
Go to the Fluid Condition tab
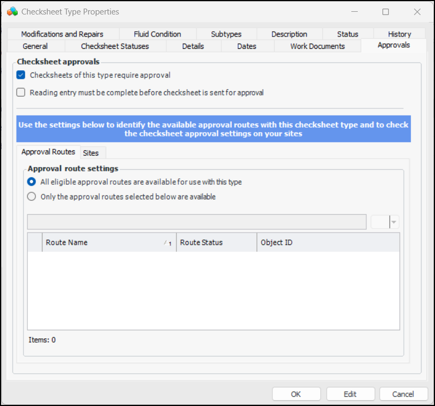157,34
